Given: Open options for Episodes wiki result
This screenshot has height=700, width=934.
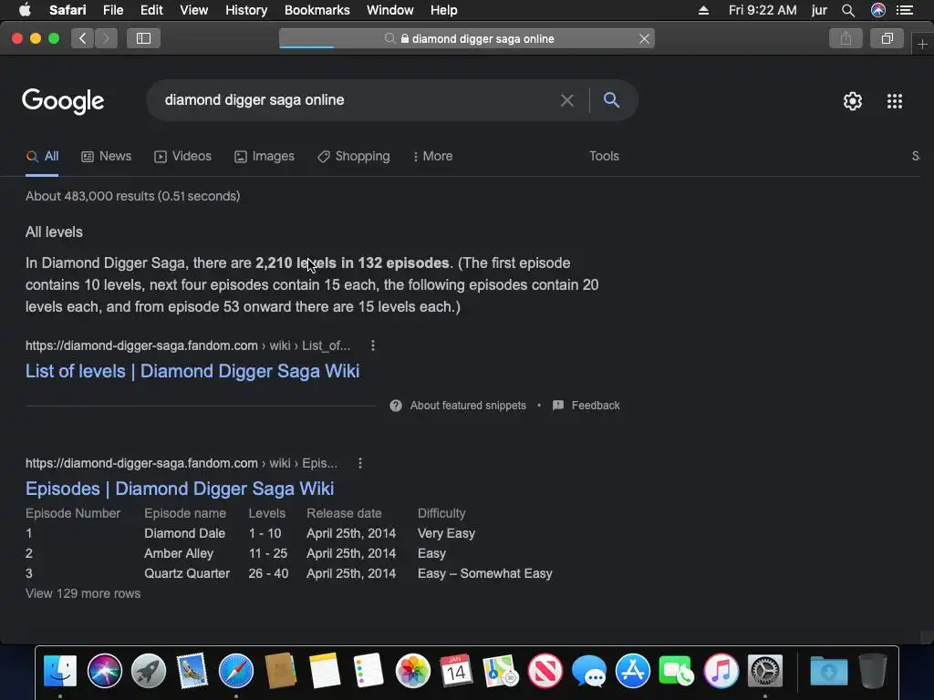Looking at the screenshot, I should click(x=359, y=463).
